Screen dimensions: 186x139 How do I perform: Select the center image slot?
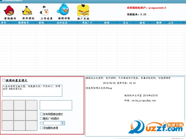tap(19, 115)
